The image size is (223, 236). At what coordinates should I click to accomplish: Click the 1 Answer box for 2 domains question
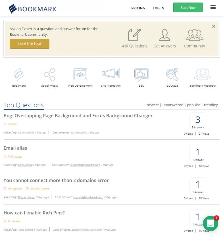(x=198, y=186)
